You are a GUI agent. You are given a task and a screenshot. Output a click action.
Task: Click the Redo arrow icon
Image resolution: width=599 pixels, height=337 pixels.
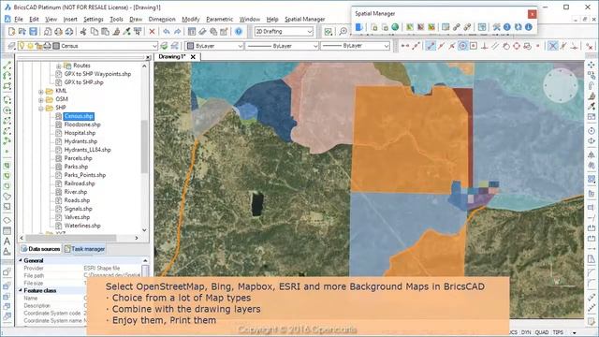tap(177, 31)
